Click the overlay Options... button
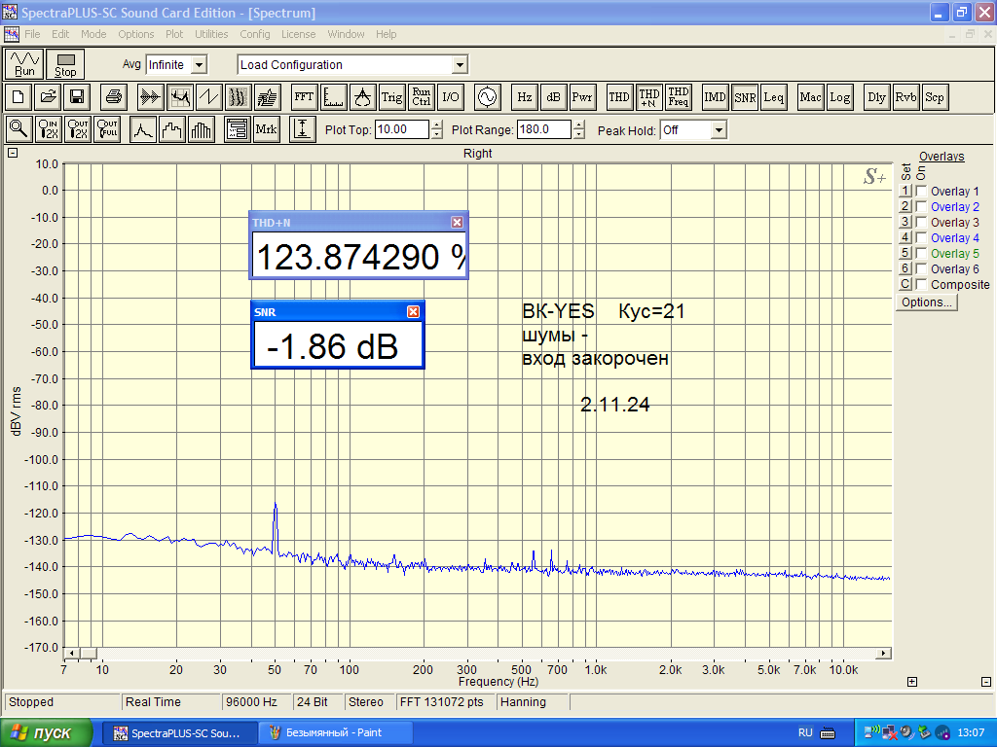This screenshot has width=997, height=747. click(x=927, y=302)
